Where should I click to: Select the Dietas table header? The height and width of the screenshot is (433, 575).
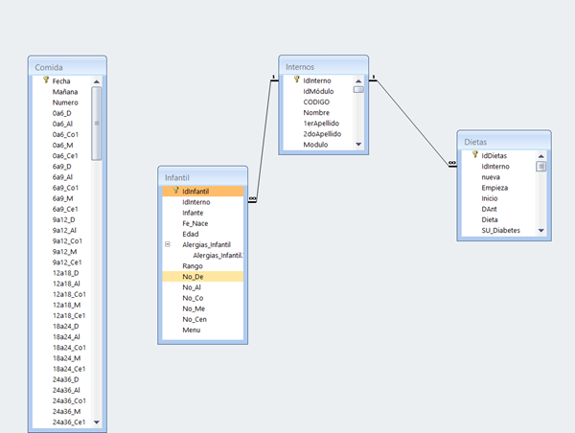coord(503,141)
